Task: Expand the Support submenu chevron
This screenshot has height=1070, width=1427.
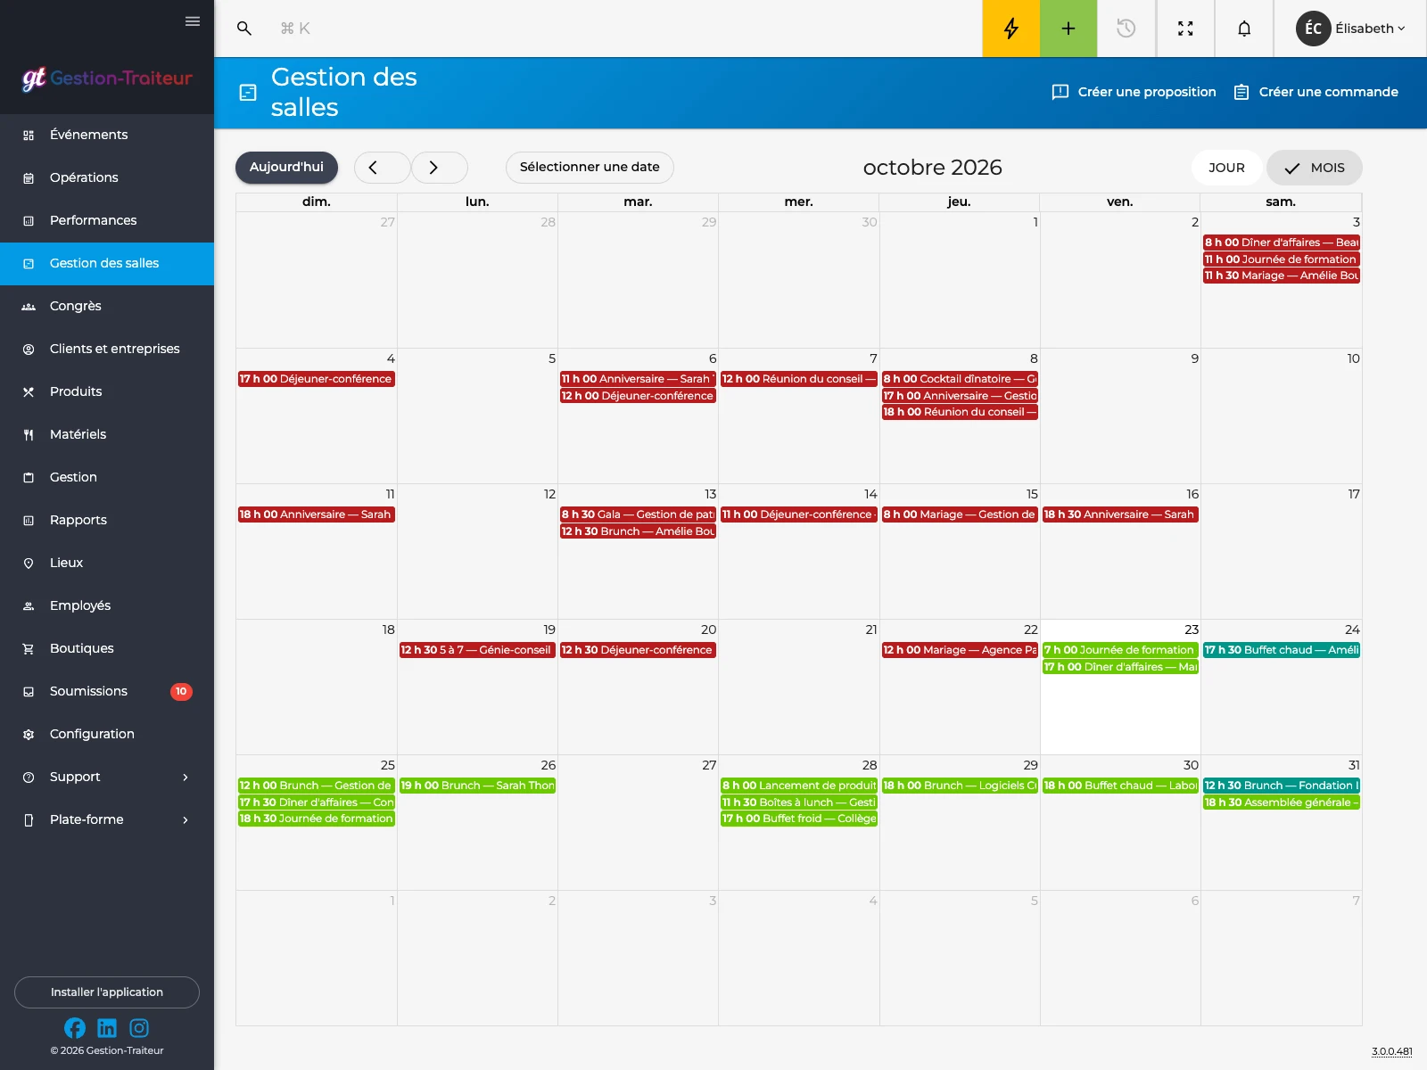Action: 186,778
